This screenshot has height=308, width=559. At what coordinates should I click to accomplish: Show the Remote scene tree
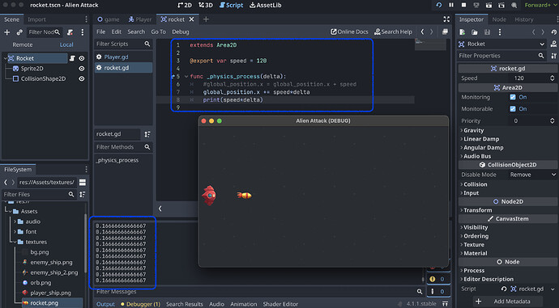pos(23,44)
